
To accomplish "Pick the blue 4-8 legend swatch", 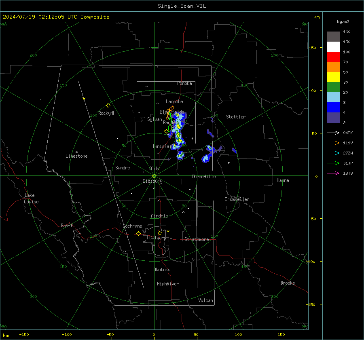I will click(333, 108).
